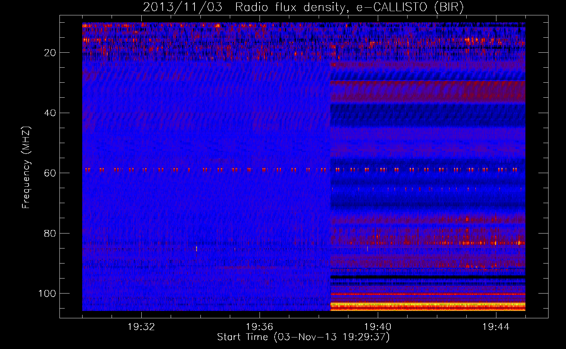Click the 20 MHz frequency tick label

pyautogui.click(x=50, y=53)
